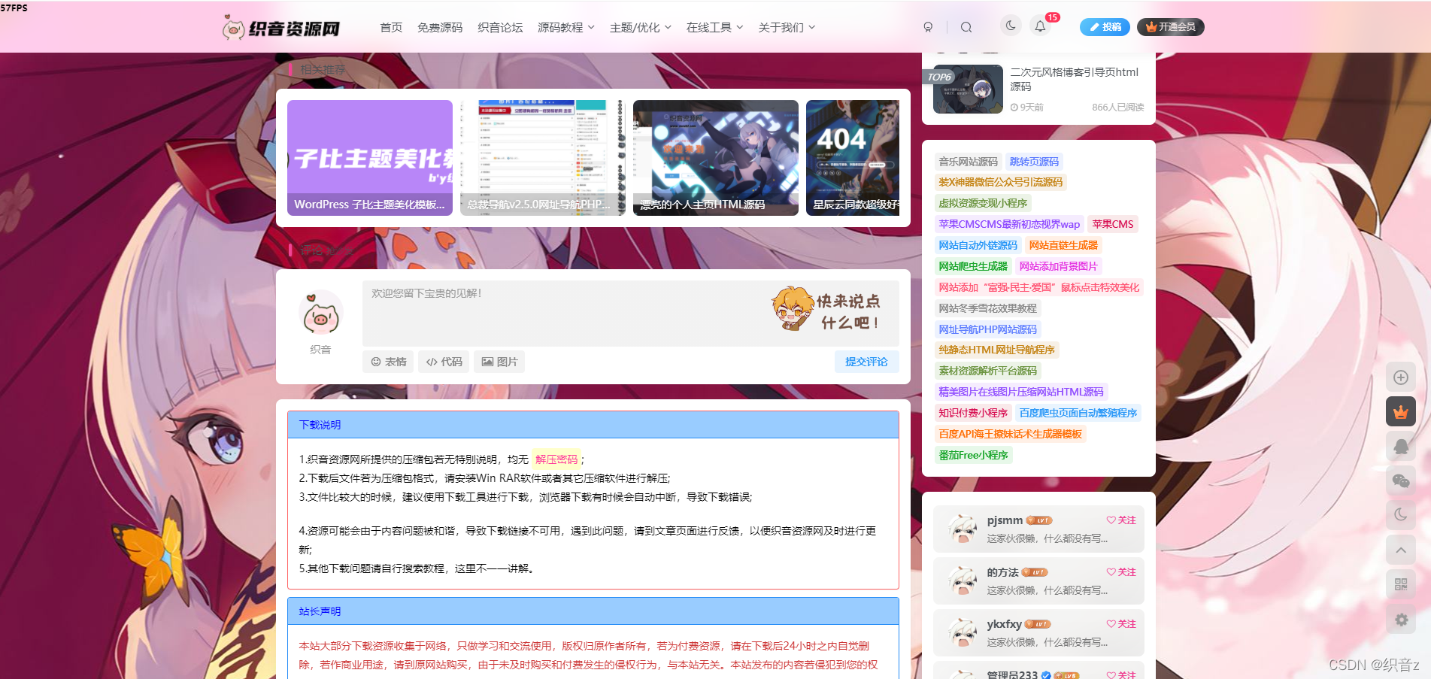Viewport: 1431px width, 679px height.
Task: Click the 织音 user avatar
Action: [x=321, y=313]
